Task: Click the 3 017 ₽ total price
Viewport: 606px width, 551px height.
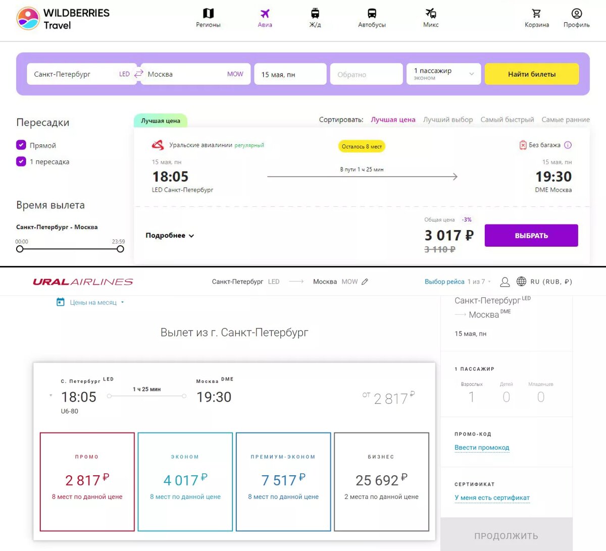Action: pyautogui.click(x=449, y=235)
